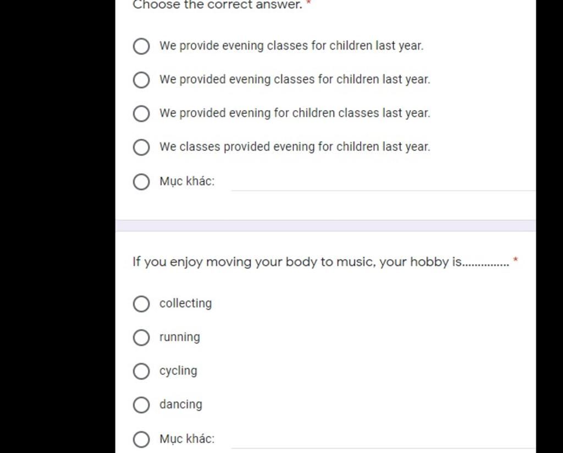Click the "running" option label text
Image resolution: width=563 pixels, height=453 pixels.
(180, 337)
